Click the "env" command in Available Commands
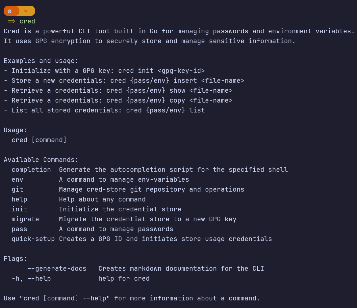 [17, 180]
